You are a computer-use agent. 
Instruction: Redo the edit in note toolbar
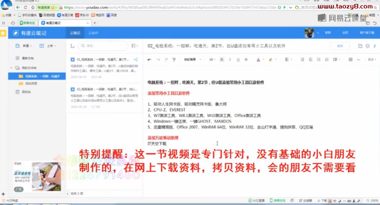(x=158, y=60)
